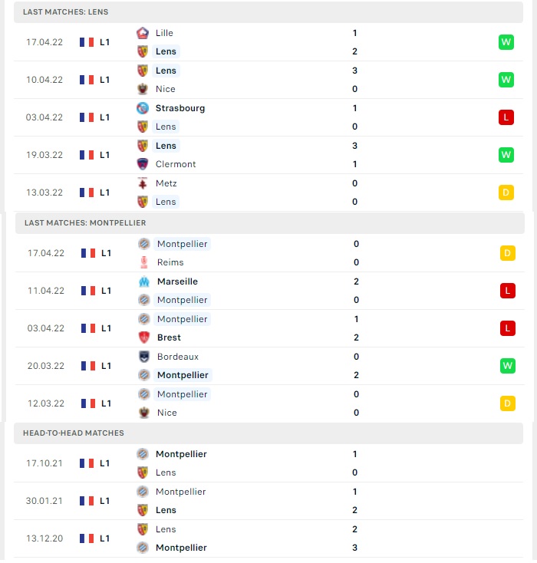Click French flag icon on 17.04.22 Lille match
The height and width of the screenshot is (563, 537).
tap(87, 42)
